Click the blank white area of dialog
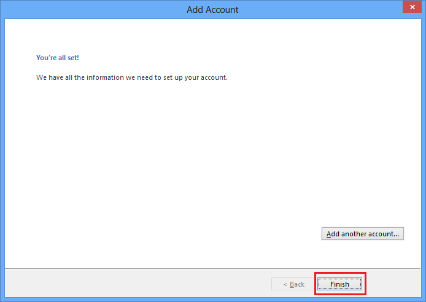 [184, 172]
